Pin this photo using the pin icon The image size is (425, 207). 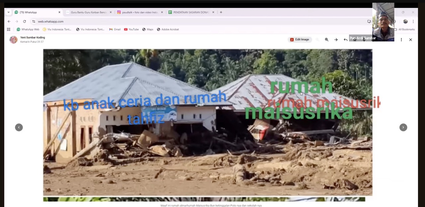click(x=364, y=39)
